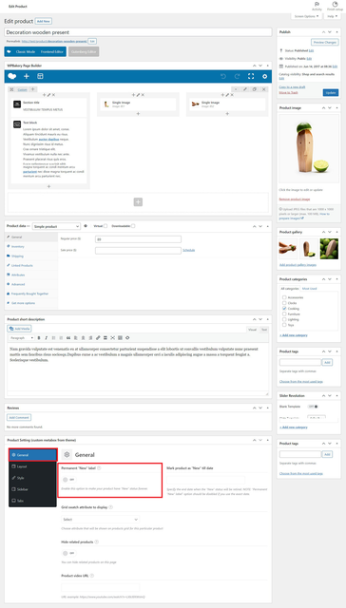
Task: Toggle WPBakery fullscreen mode icon
Action: point(251,76)
